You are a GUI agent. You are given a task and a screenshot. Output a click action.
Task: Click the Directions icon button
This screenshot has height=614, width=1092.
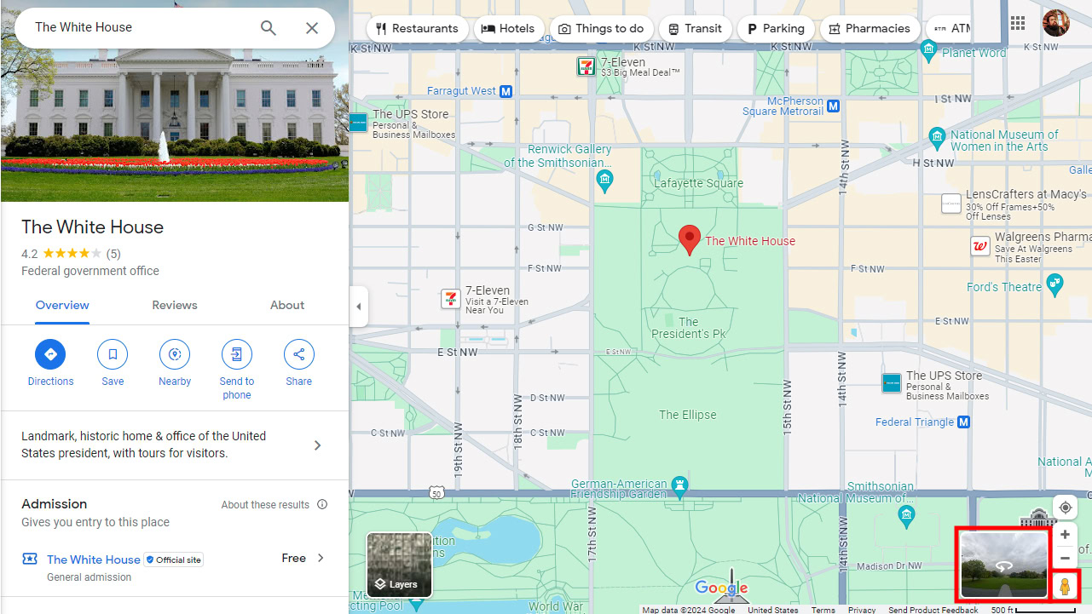[50, 354]
